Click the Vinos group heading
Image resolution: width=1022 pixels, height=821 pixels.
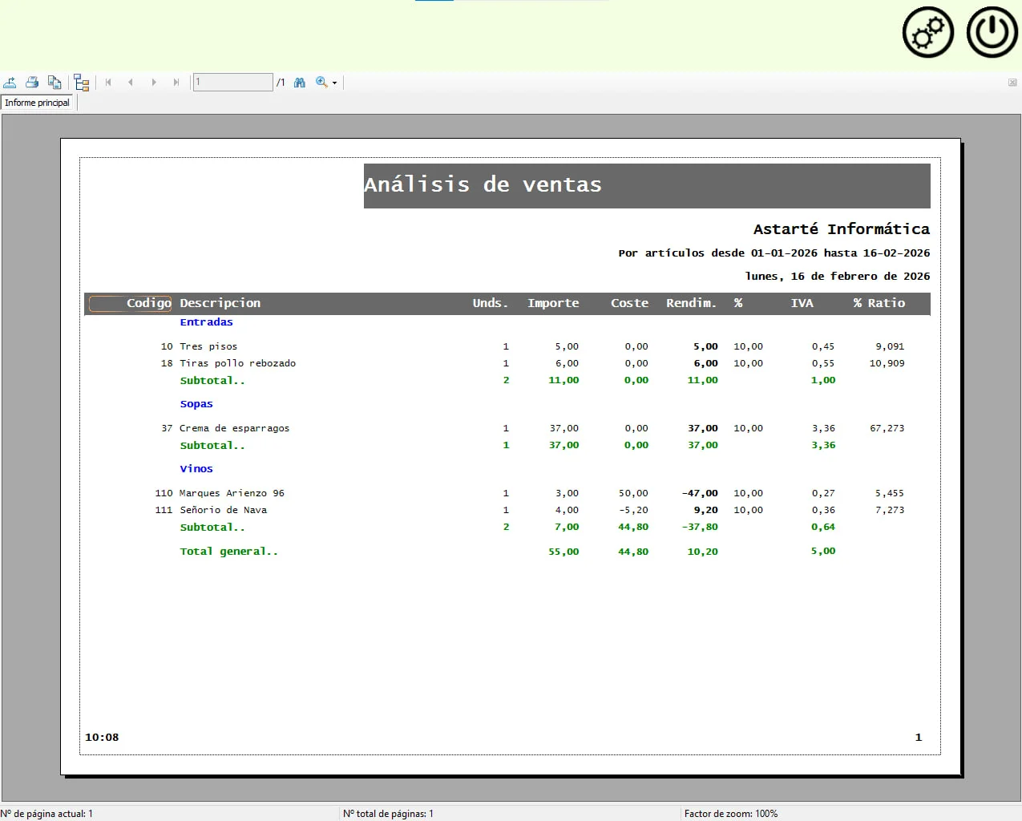click(196, 469)
